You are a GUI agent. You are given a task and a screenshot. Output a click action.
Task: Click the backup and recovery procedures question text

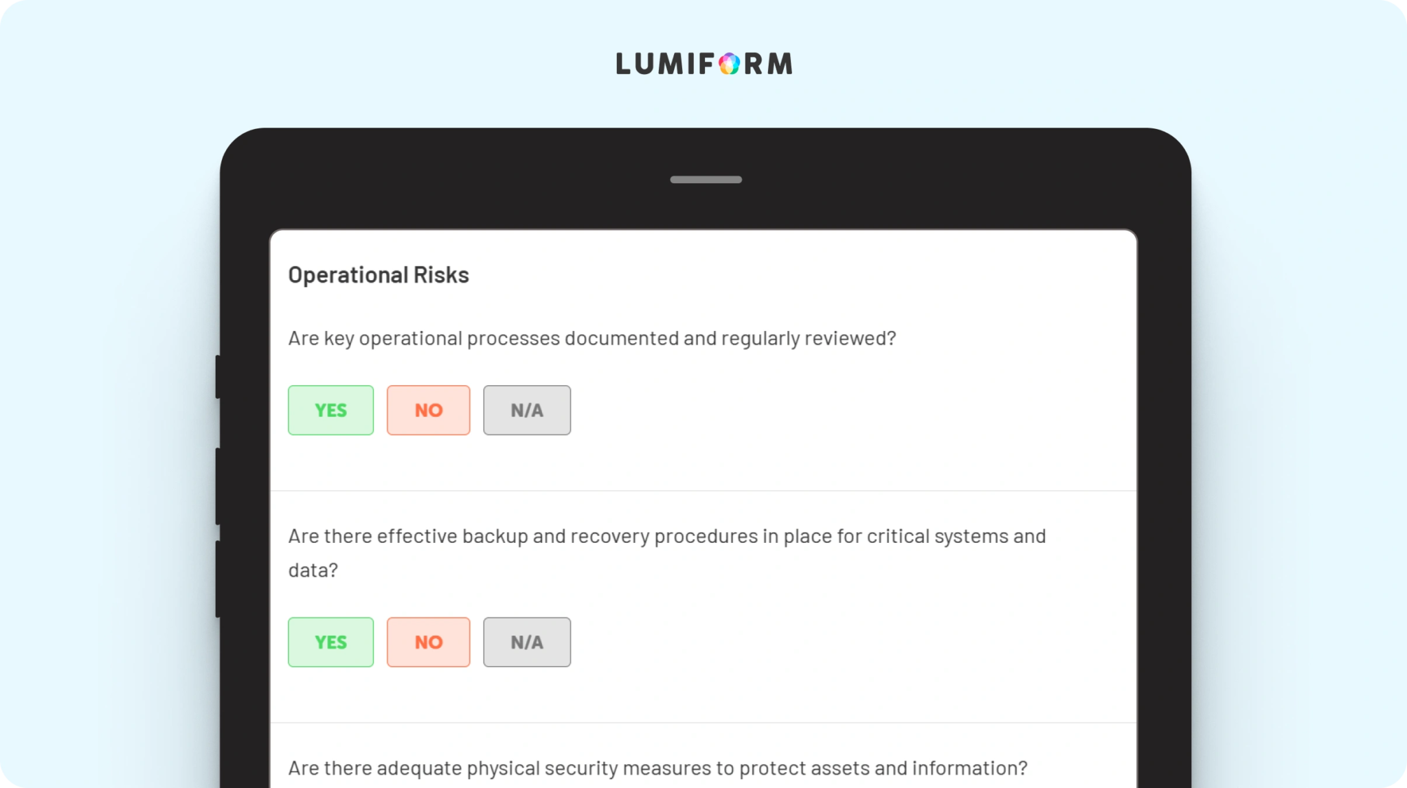point(667,553)
